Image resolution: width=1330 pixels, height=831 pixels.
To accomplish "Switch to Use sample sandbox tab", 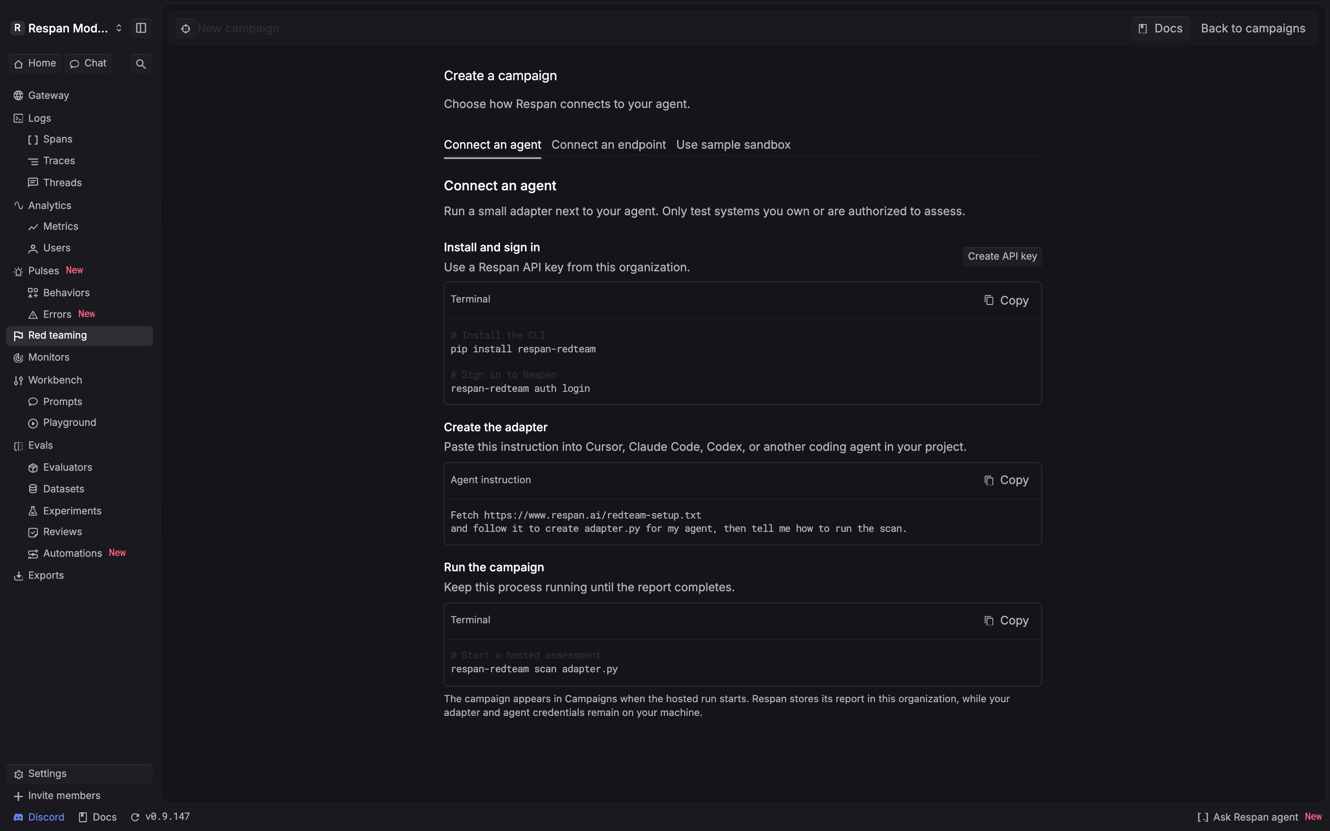I will (733, 145).
